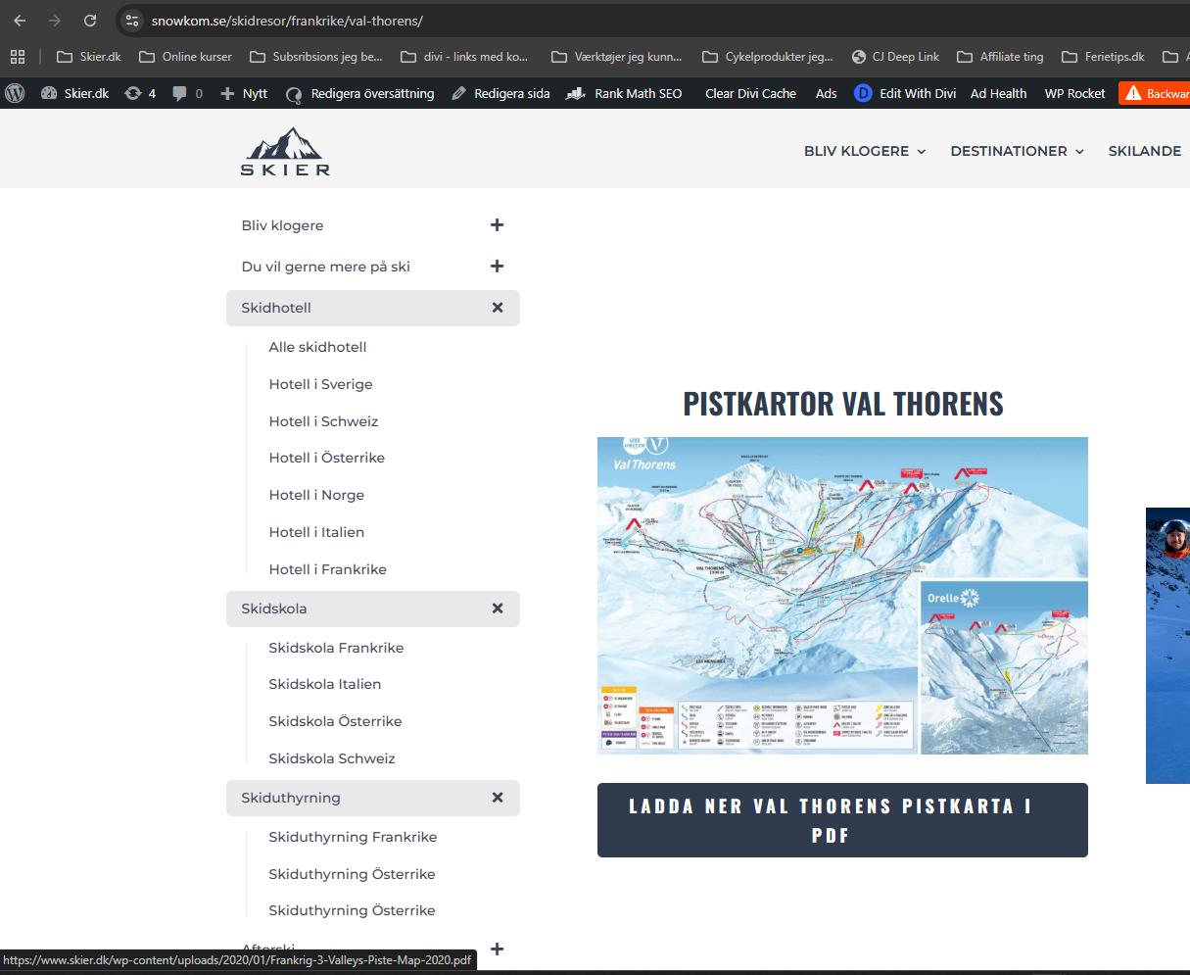Image resolution: width=1190 pixels, height=975 pixels.
Task: Go back with browser back arrow
Action: (20, 21)
